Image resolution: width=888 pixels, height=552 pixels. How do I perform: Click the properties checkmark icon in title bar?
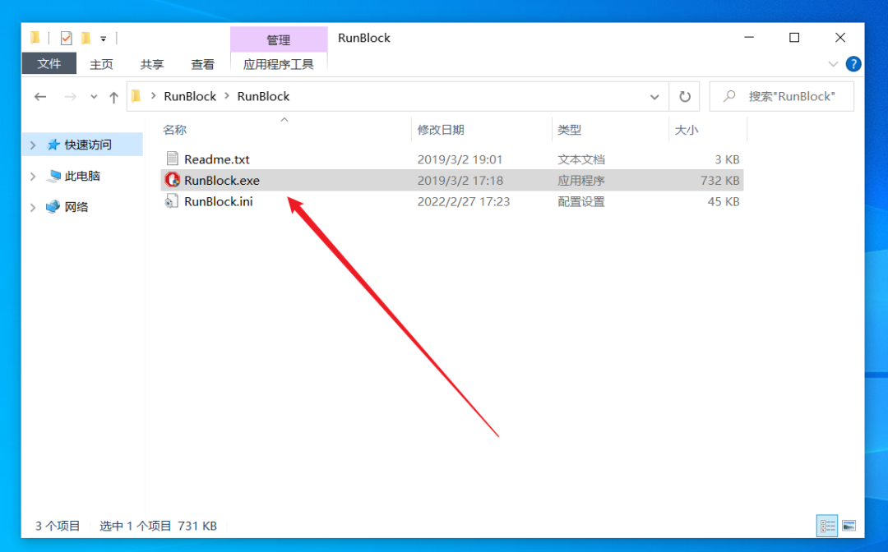click(66, 38)
